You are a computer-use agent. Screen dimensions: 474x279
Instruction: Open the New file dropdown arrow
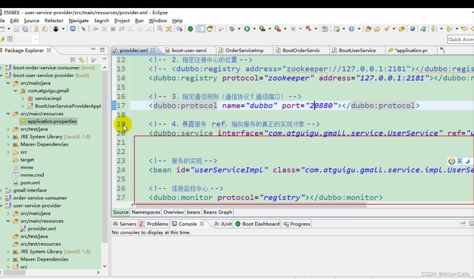(9, 29)
